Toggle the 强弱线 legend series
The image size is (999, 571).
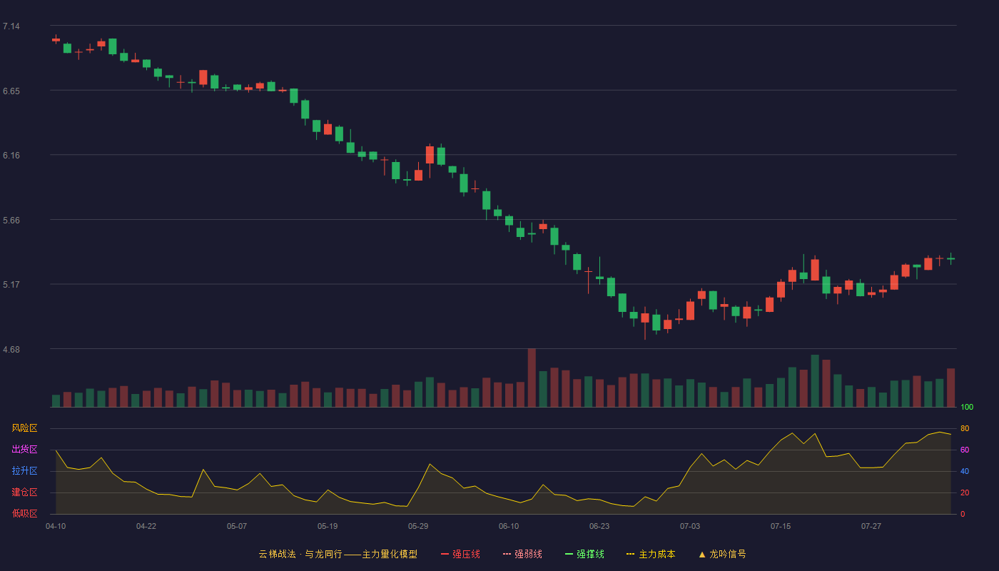(522, 554)
